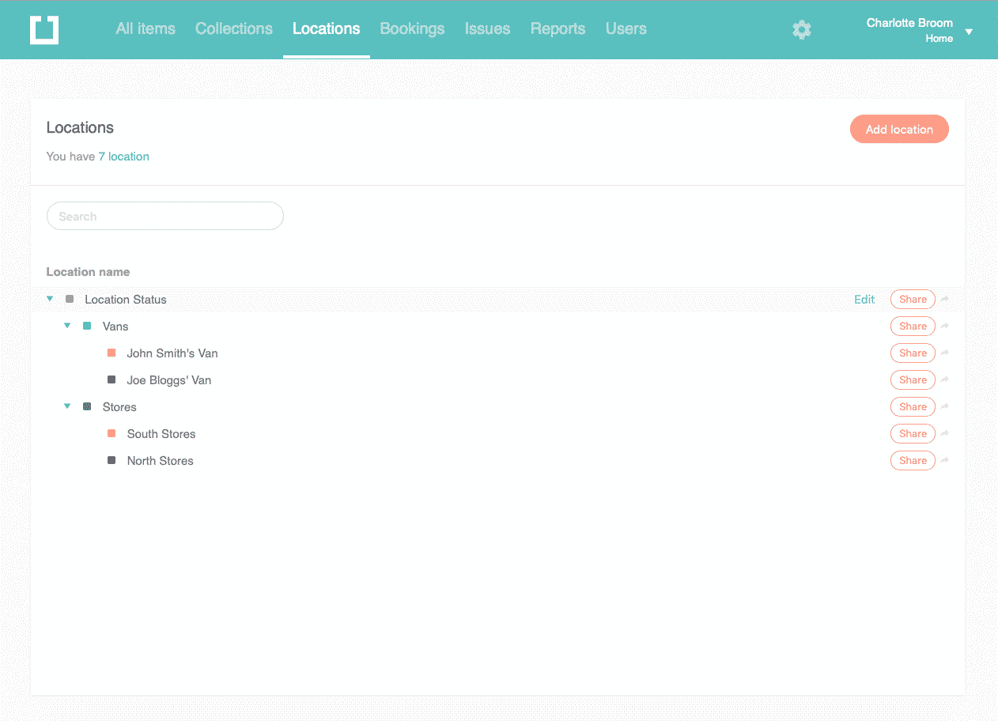The height and width of the screenshot is (721, 998).
Task: Click Edit on Location Status row
Action: pos(864,300)
